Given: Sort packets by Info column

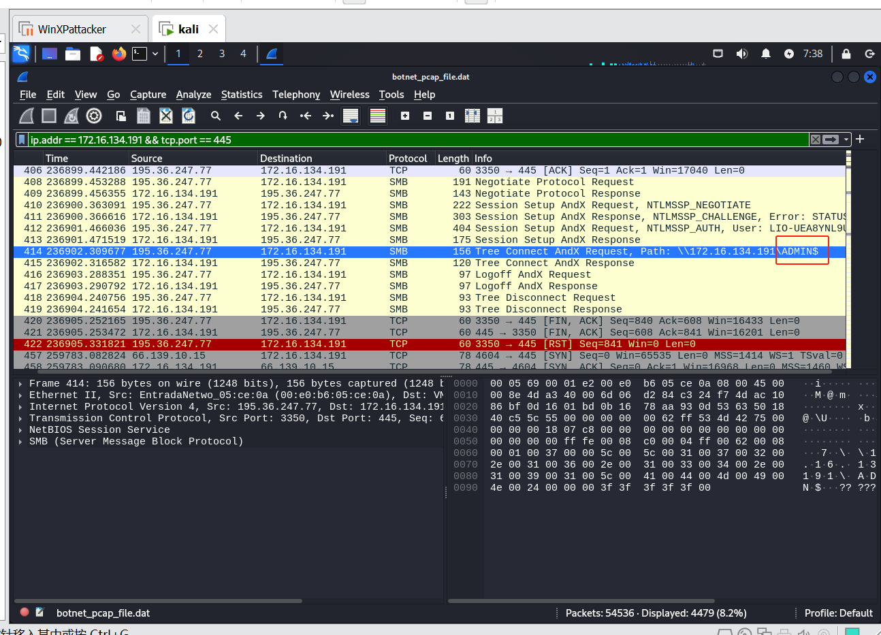Looking at the screenshot, I should pos(659,159).
